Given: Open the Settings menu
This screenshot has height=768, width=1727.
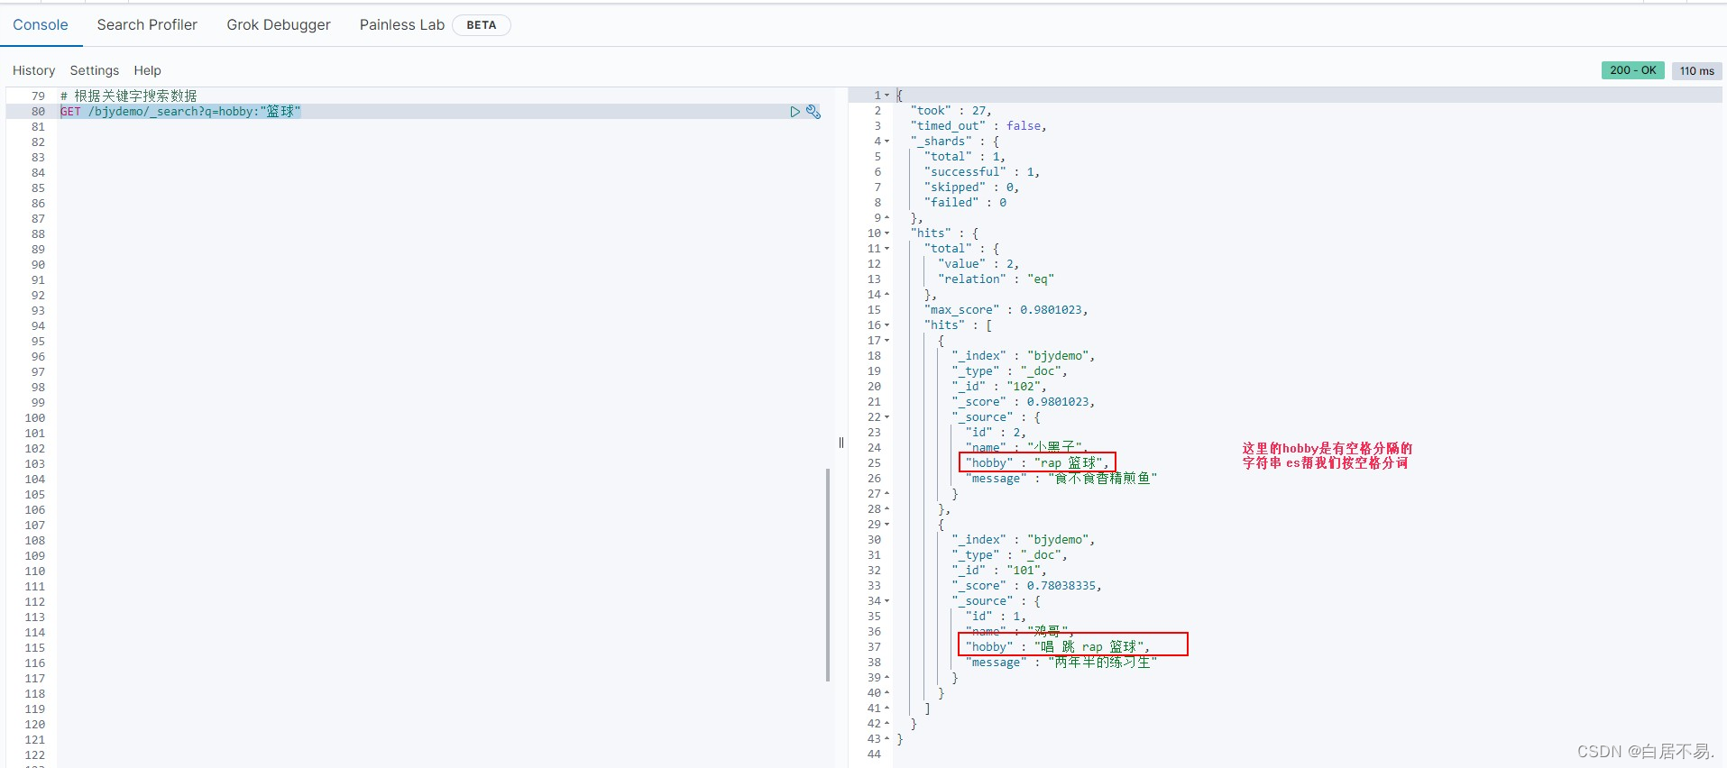Looking at the screenshot, I should coord(95,70).
